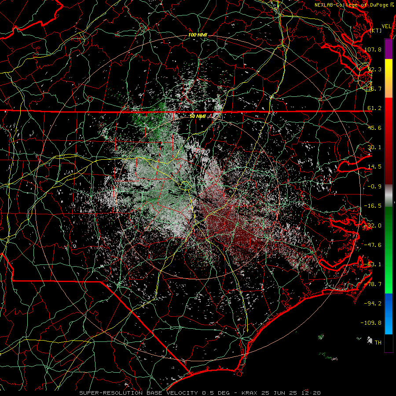Click the NEXLAB-College of DuPage credit text
Viewport: 396px width, 396px height.
[351, 5]
